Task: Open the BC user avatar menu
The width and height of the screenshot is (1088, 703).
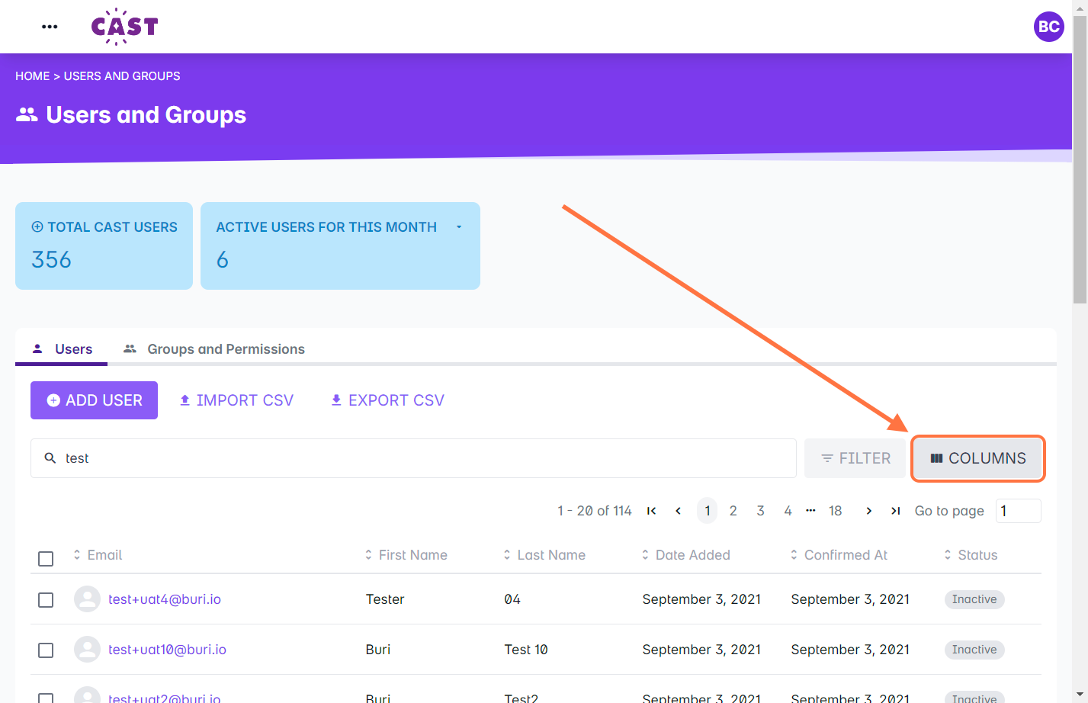Action: click(1048, 27)
